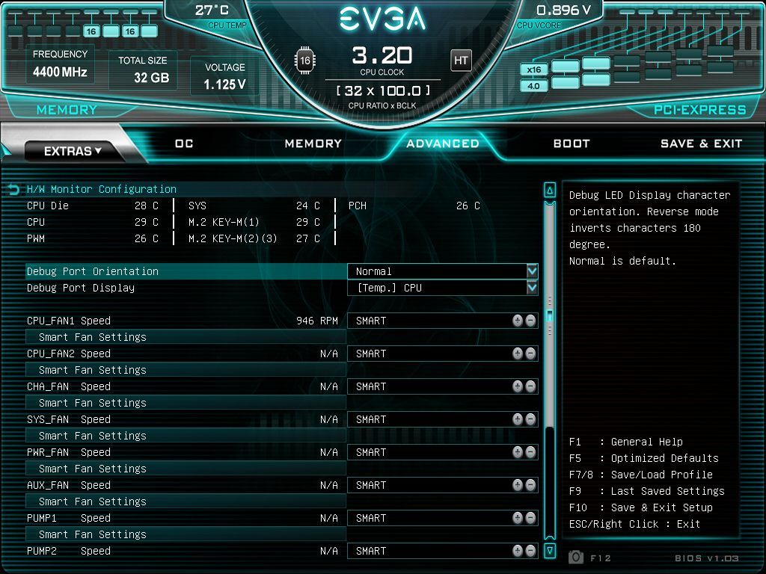766x574 pixels.
Task: Go to the SAVE & EXIT tab
Action: coord(701,143)
